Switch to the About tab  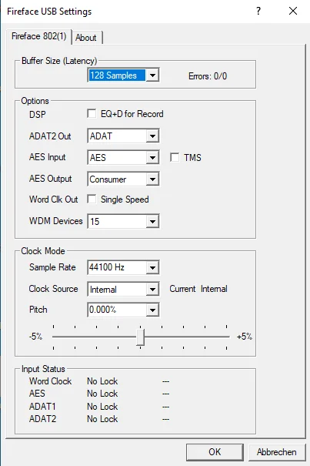pyautogui.click(x=86, y=38)
